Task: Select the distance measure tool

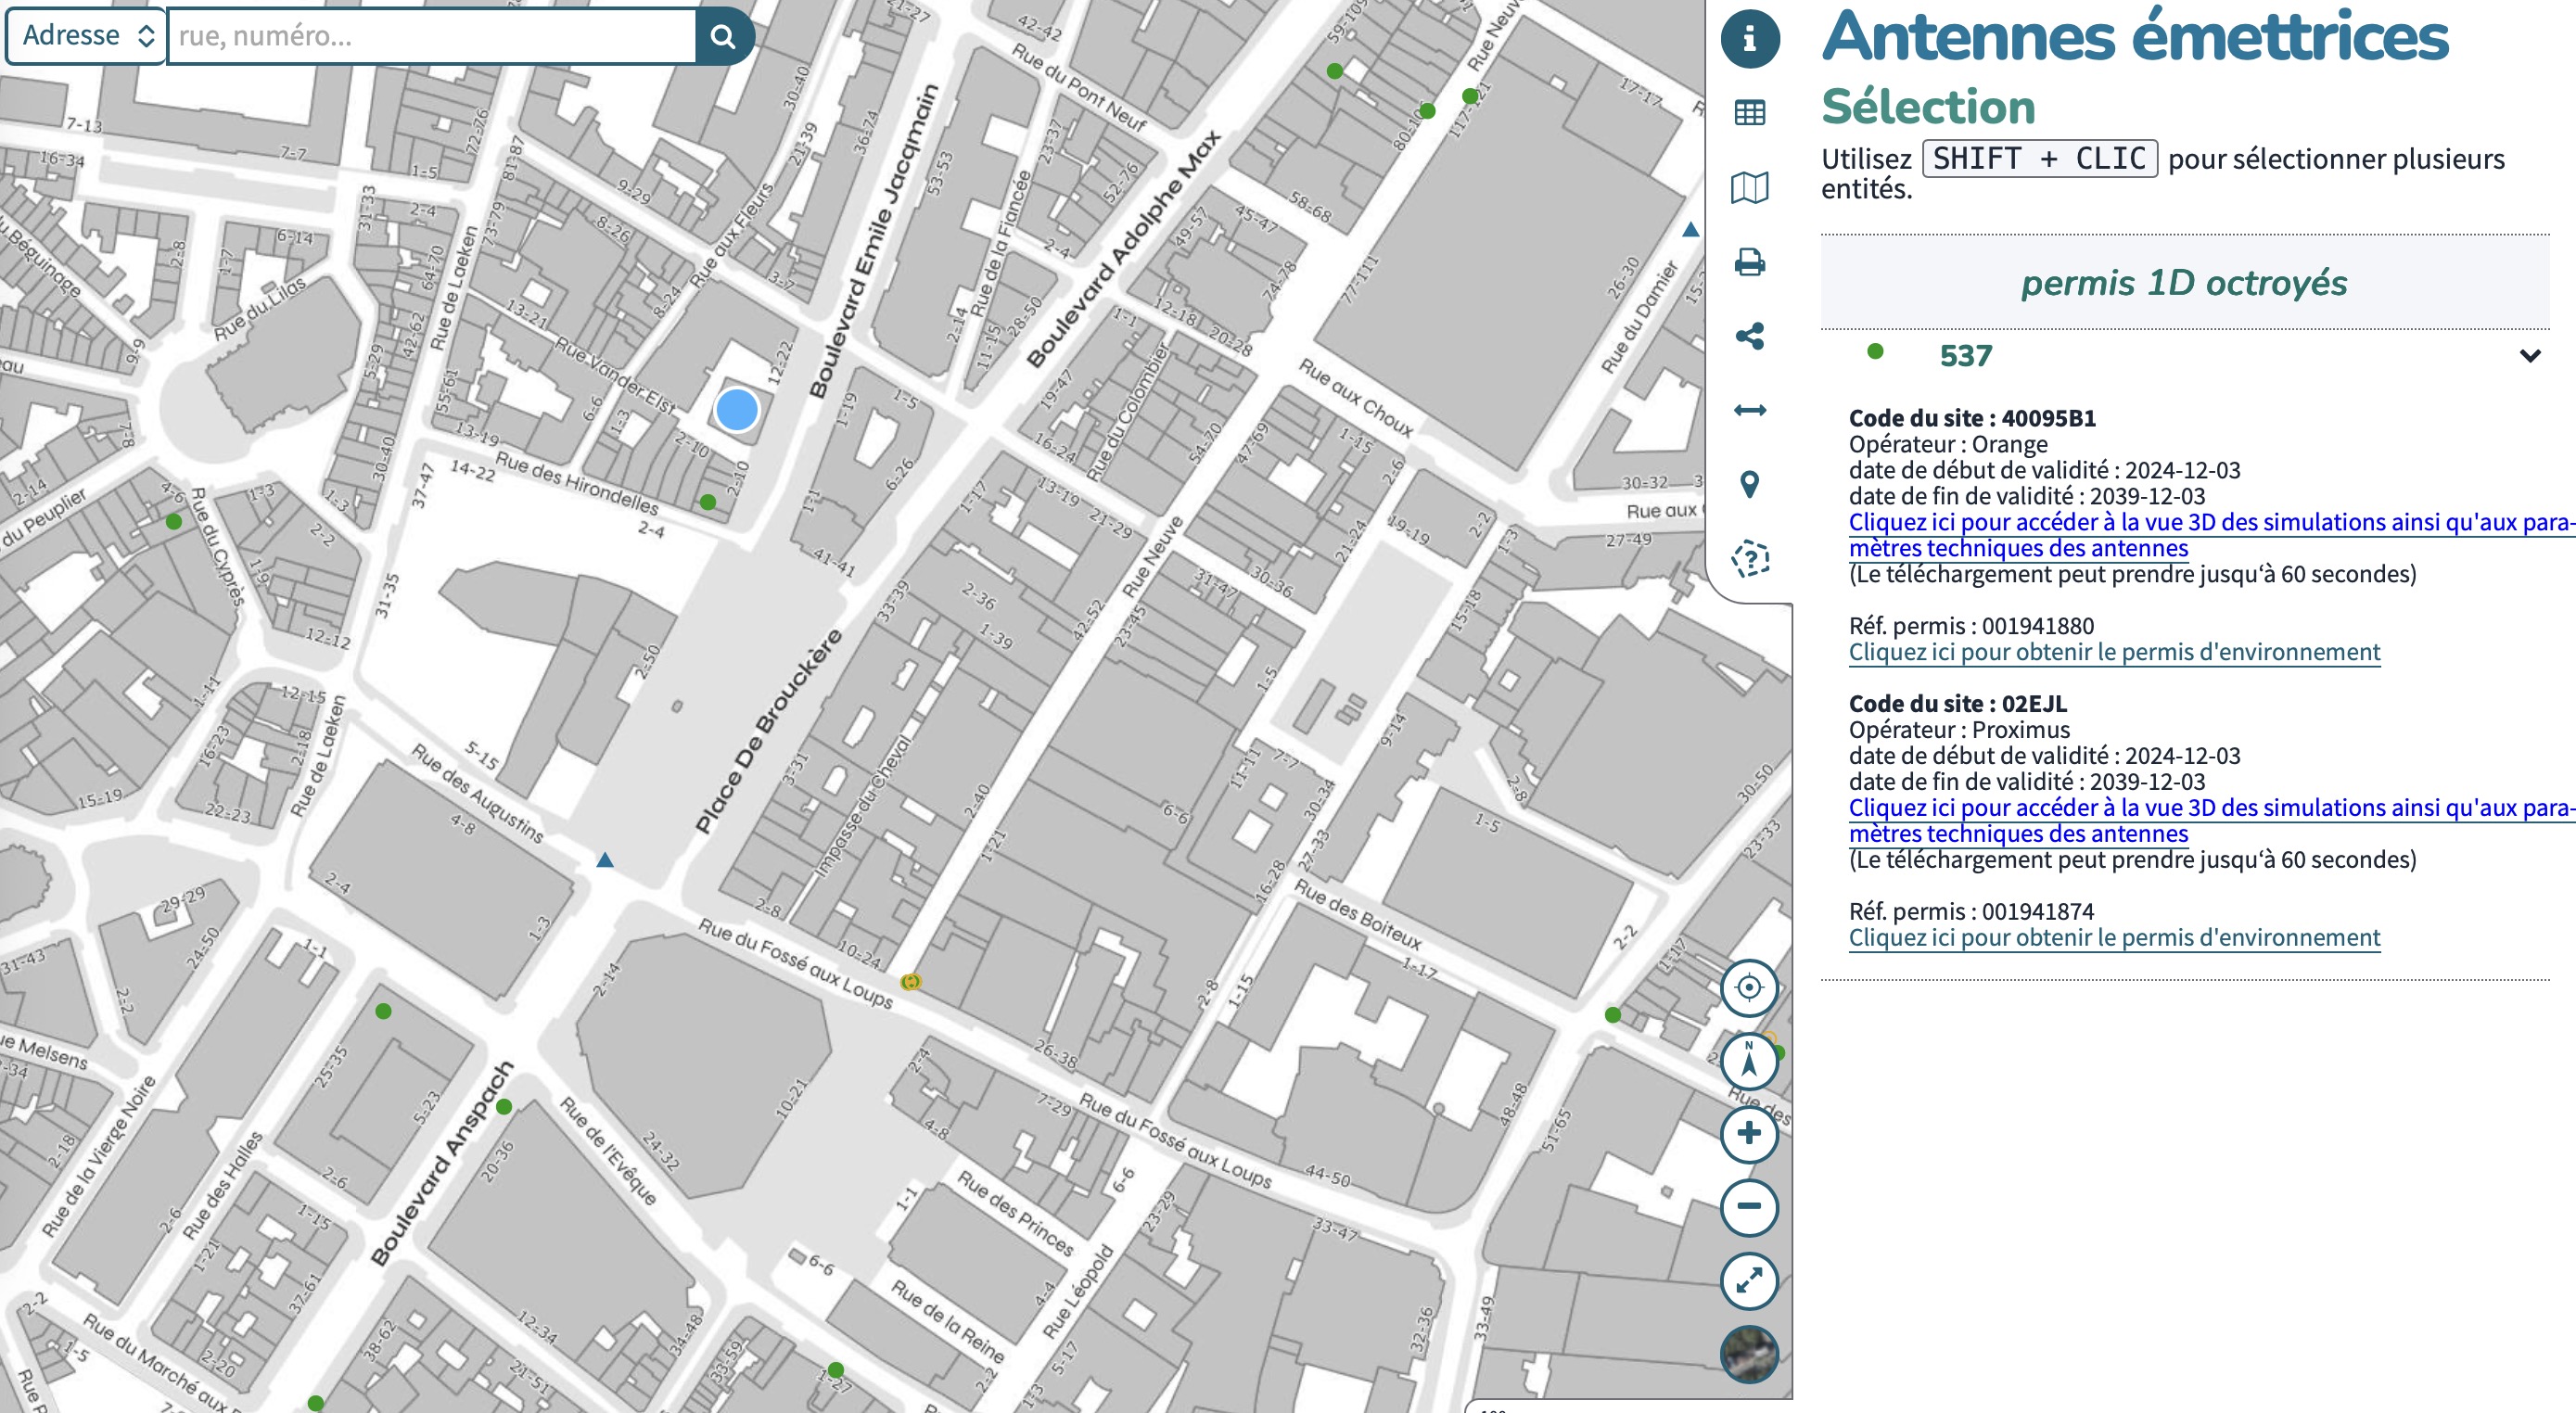Action: (x=1749, y=410)
